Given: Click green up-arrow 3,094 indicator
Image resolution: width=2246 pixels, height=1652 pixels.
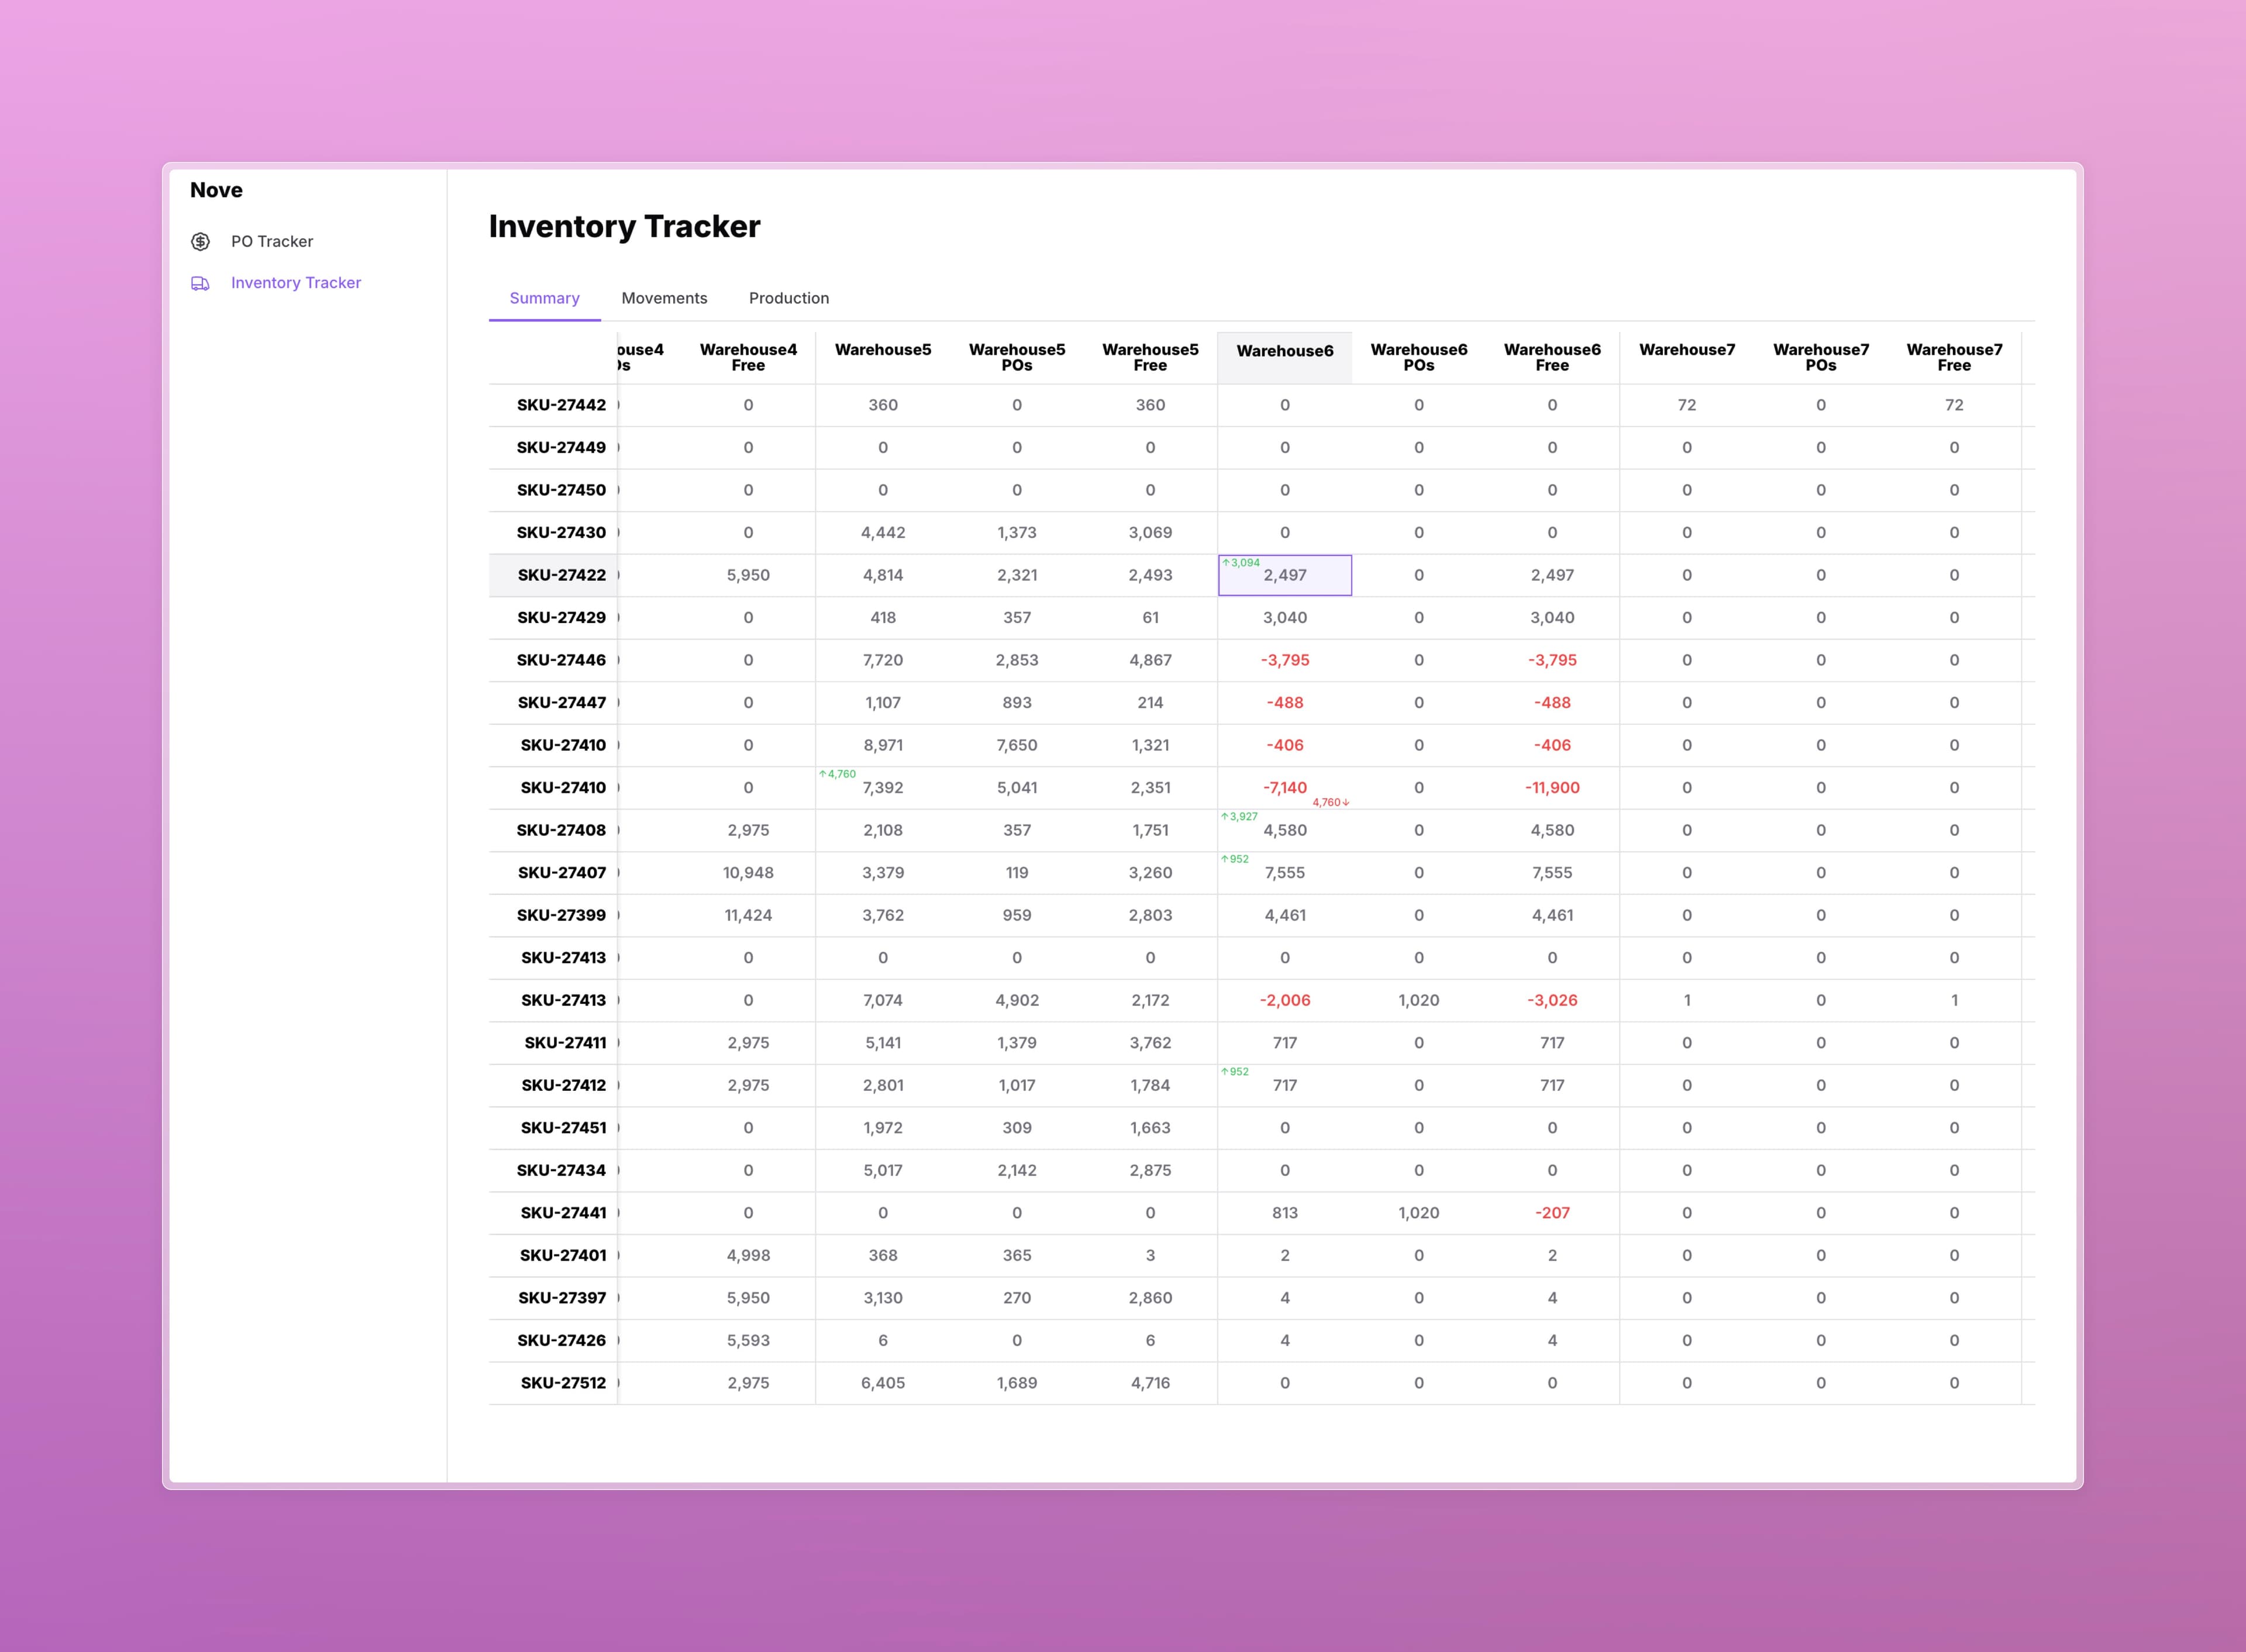Looking at the screenshot, I should coord(1241,563).
